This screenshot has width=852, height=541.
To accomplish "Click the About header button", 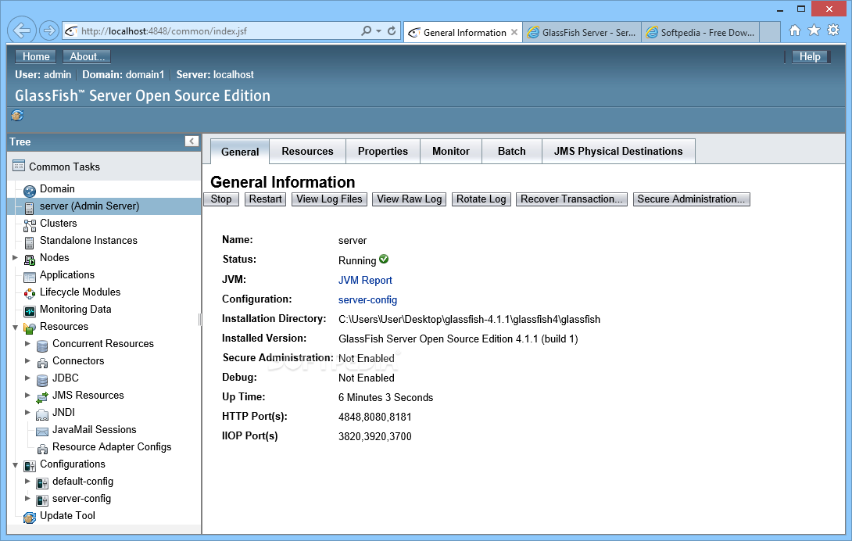I will [x=87, y=56].
